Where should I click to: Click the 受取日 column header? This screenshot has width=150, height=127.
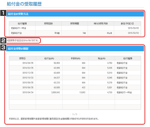click(22, 58)
